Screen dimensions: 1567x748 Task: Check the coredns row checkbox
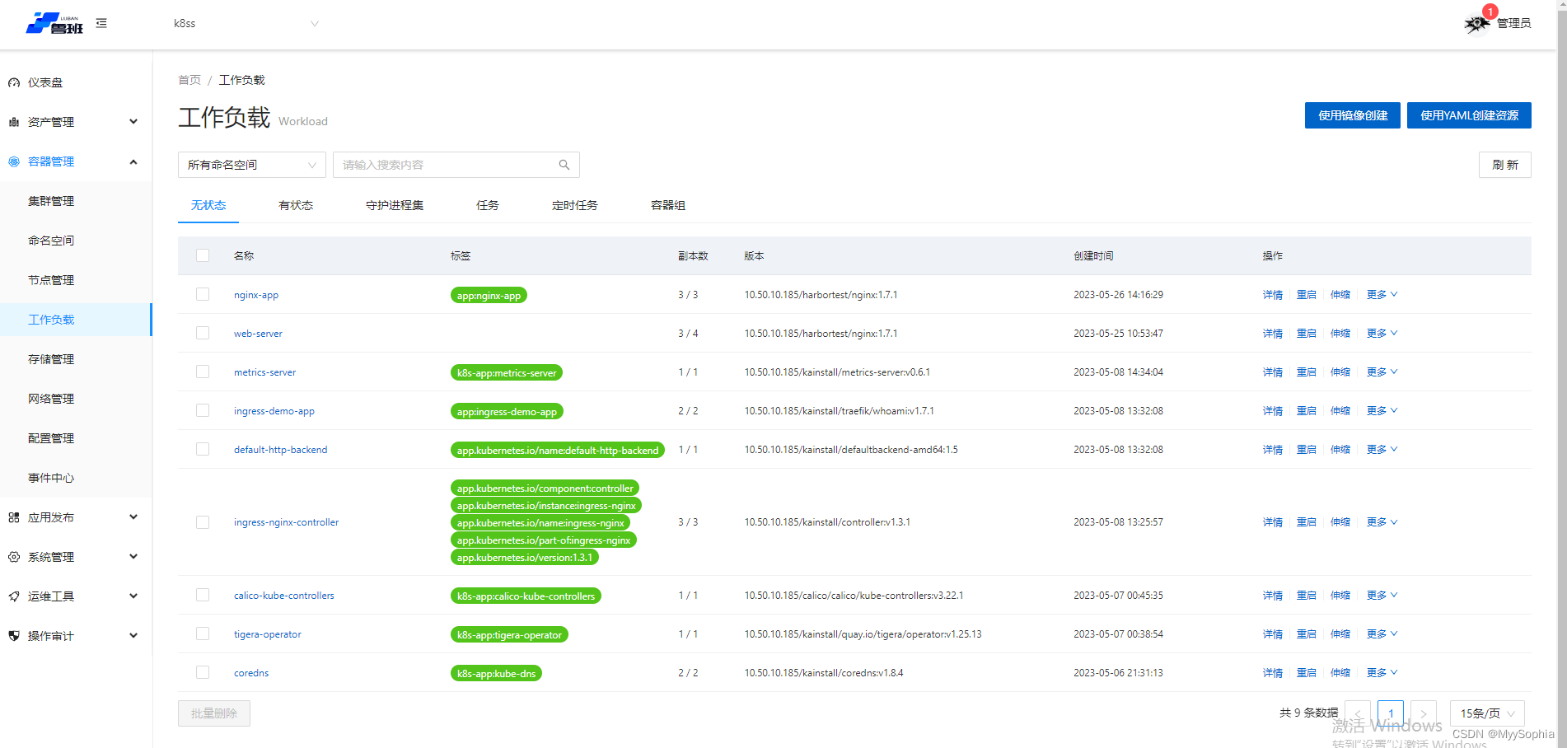tap(203, 672)
